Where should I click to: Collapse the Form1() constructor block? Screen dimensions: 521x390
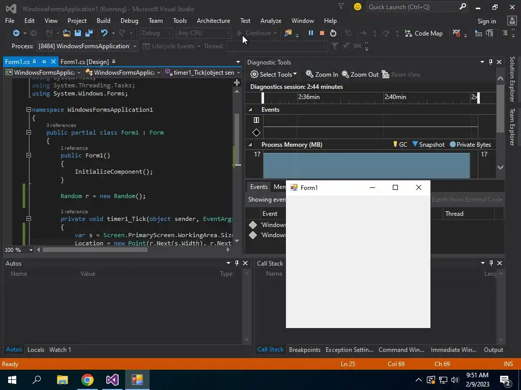28,155
